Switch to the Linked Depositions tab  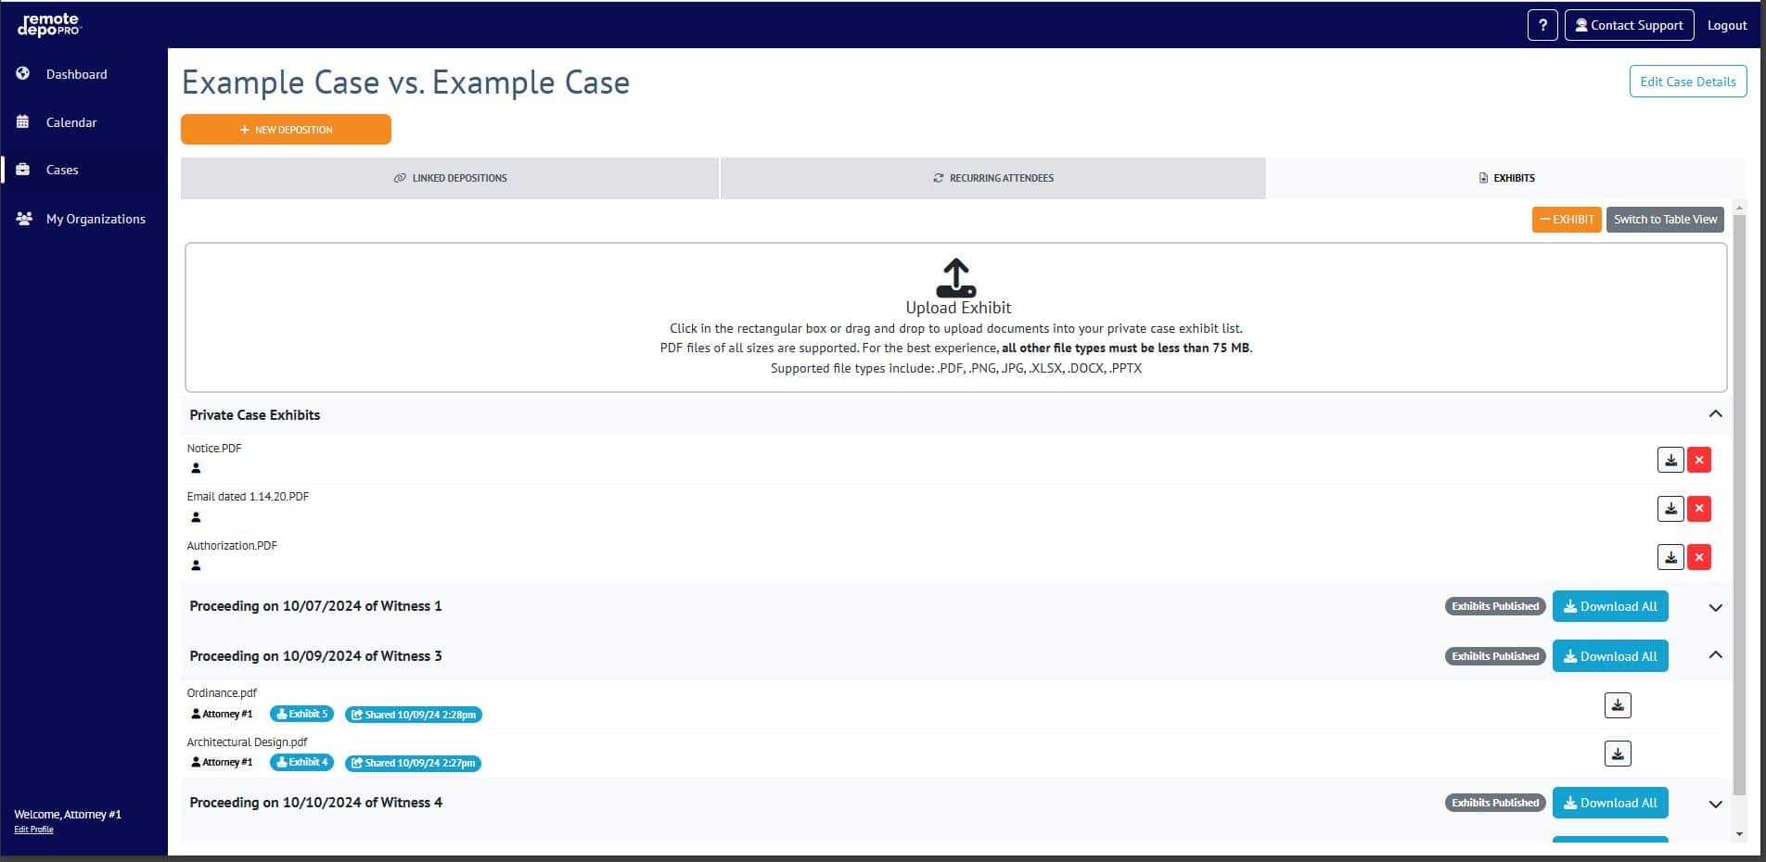click(450, 178)
